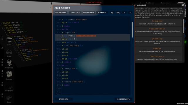Copy the script using Копировать
The image size is (188, 105).
coord(89,13)
